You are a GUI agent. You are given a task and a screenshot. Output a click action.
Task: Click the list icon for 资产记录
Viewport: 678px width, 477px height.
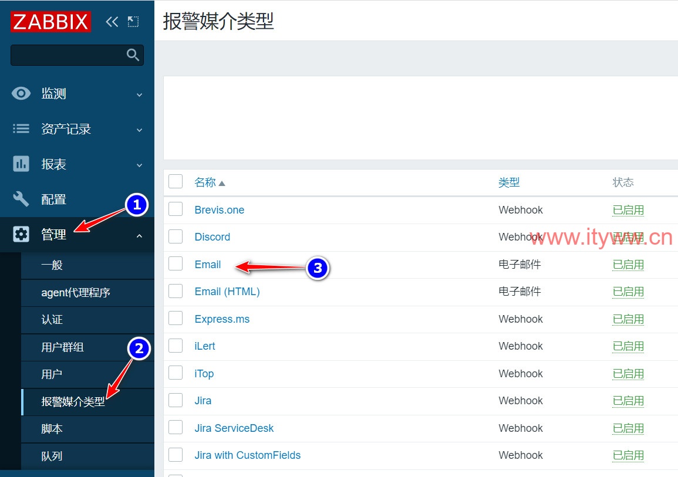tap(21, 128)
